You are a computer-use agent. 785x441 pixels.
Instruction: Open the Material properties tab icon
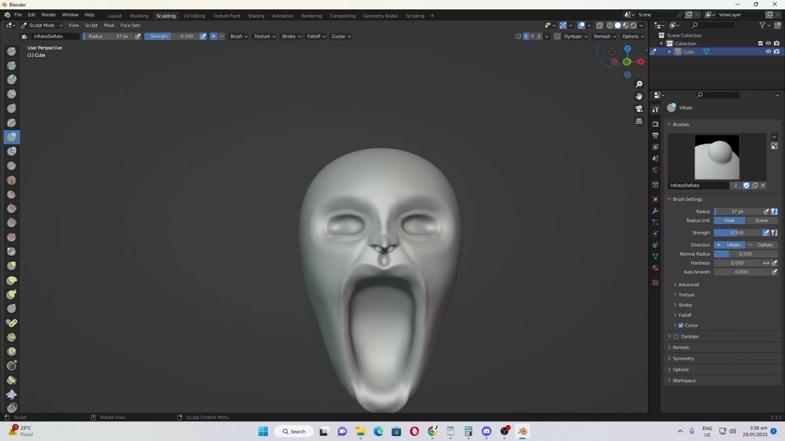[655, 268]
